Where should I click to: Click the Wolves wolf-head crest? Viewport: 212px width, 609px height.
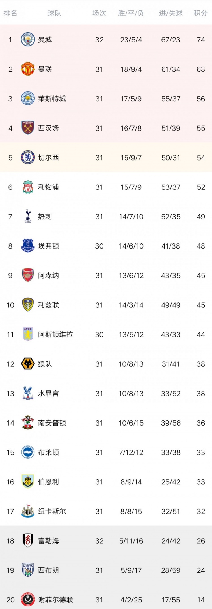point(28,364)
